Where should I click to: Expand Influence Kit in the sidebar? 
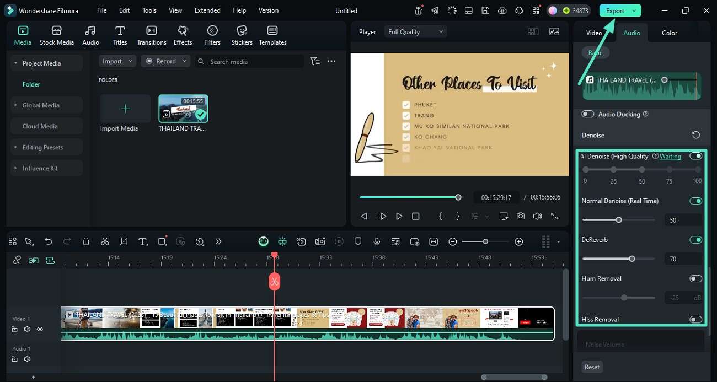click(x=15, y=168)
